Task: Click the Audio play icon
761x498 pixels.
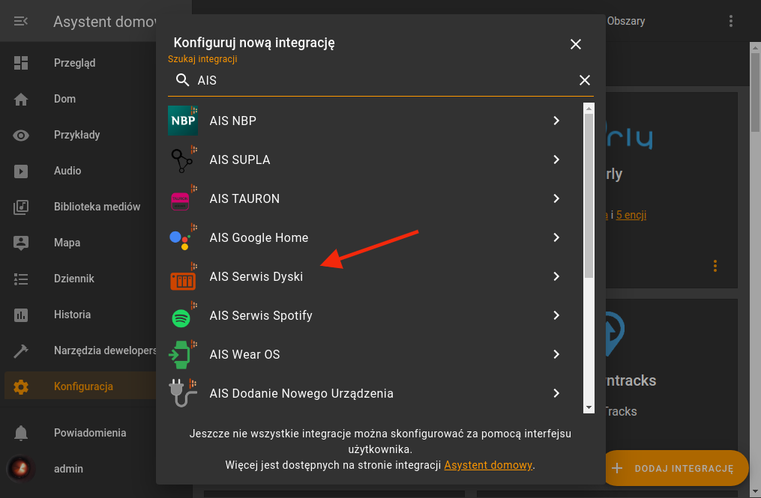Action: pyautogui.click(x=21, y=171)
